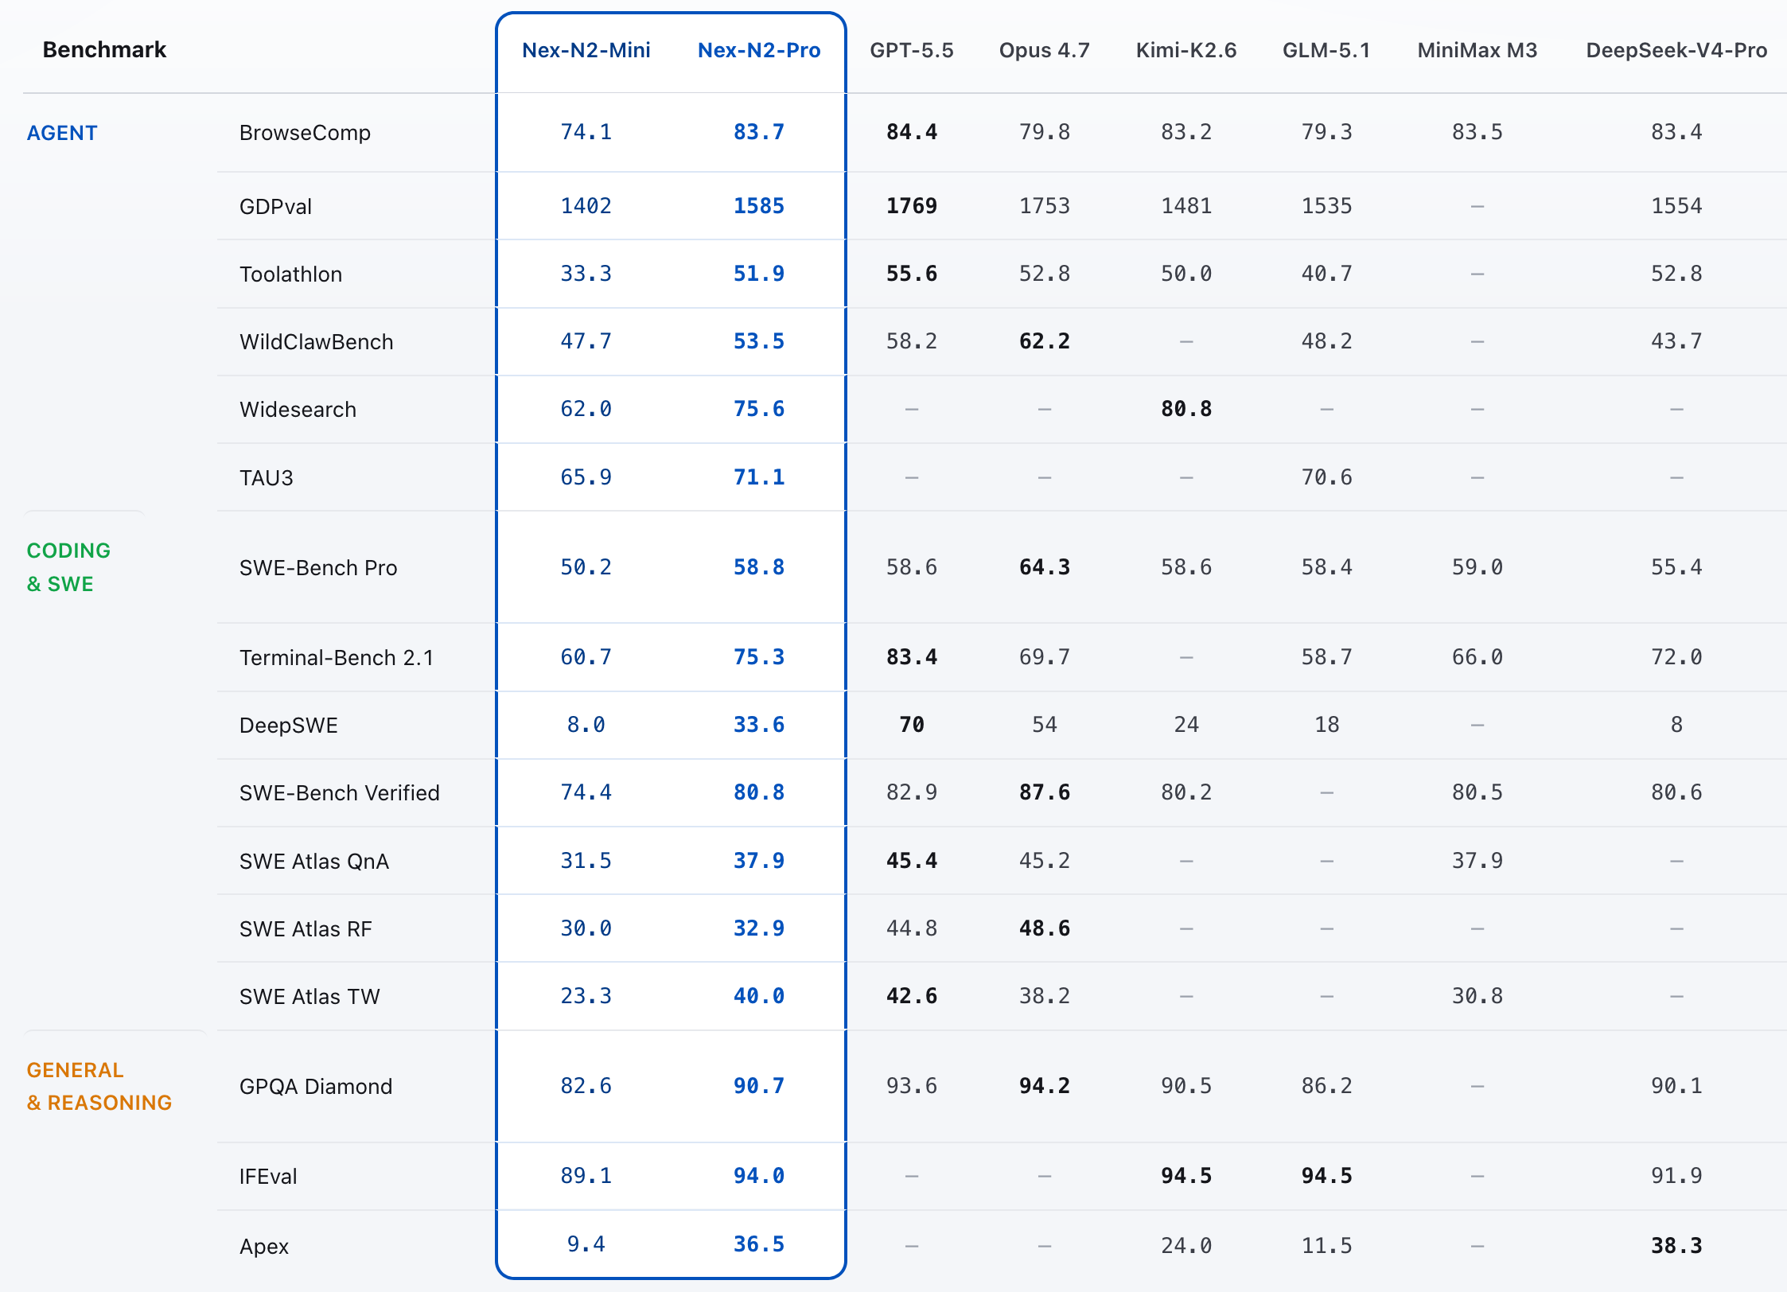The width and height of the screenshot is (1787, 1292).
Task: Click the bold "80.8" Widesearch Kimi-K2.6 score
Action: coord(1186,409)
